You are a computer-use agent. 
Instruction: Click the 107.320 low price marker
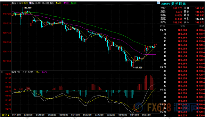click(x=138, y=68)
